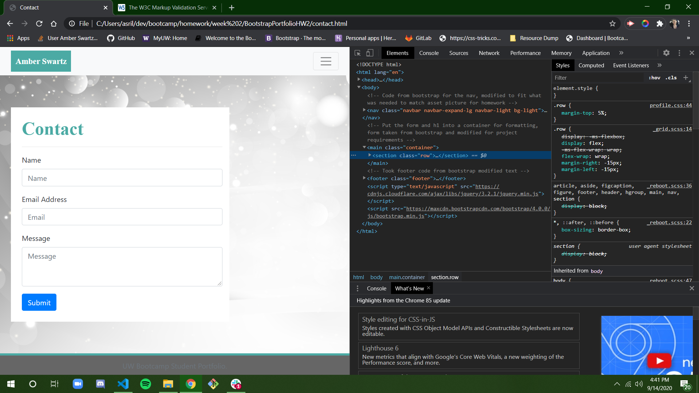Open the GitLab bookmark
This screenshot has width=699, height=393.
point(418,38)
